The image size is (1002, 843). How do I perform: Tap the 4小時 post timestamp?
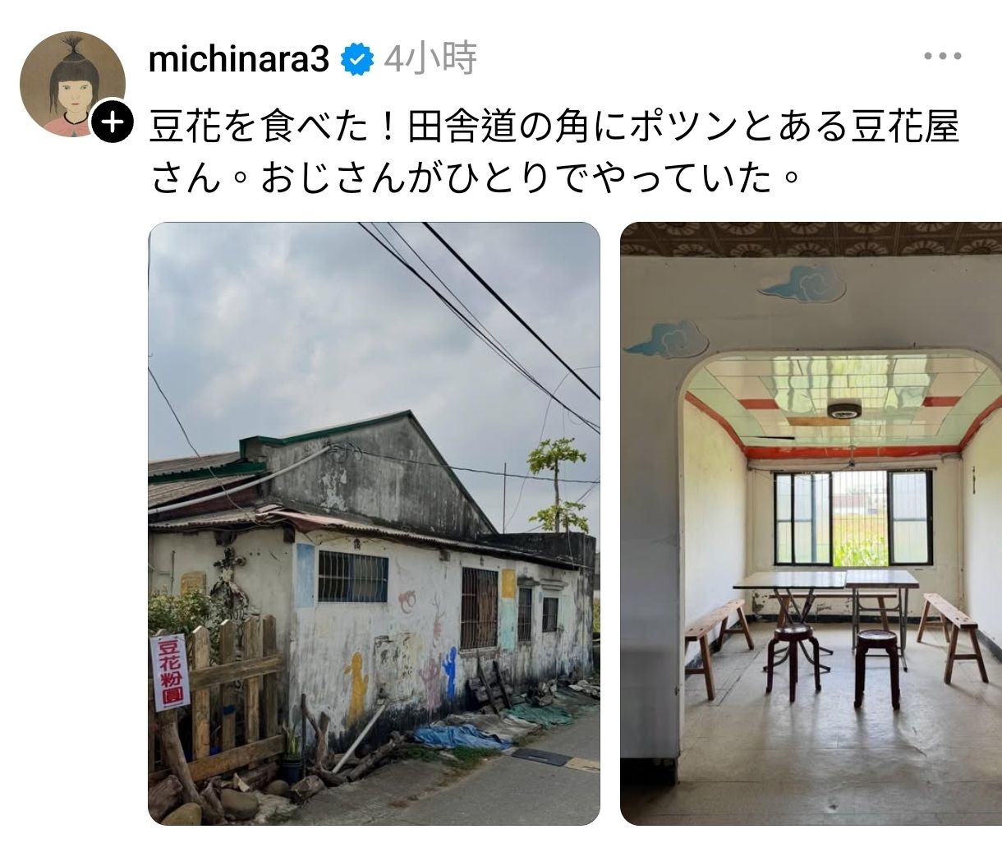[x=430, y=59]
